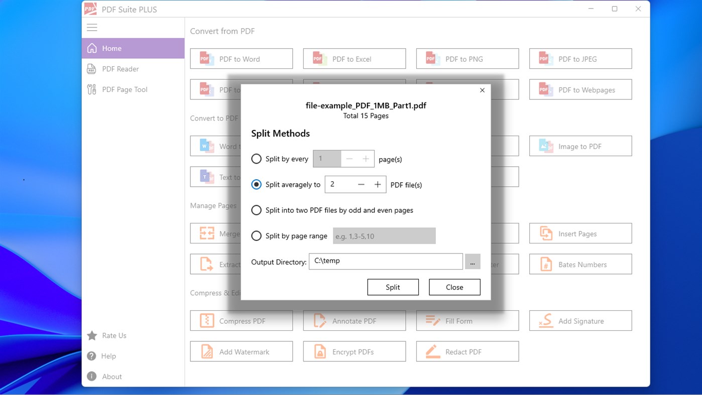Image resolution: width=702 pixels, height=395 pixels.
Task: Start the Split operation
Action: (393, 287)
